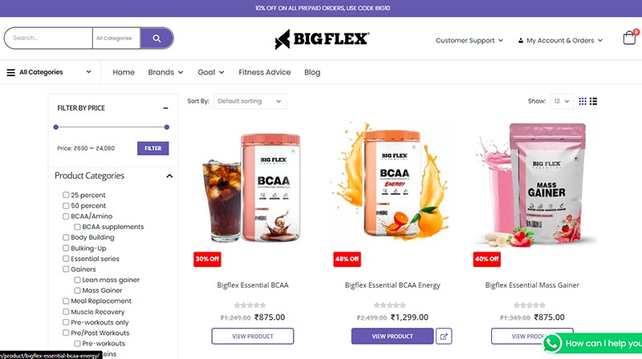Click the right price slider handle
Viewport: 642px width, 359px height.
pyautogui.click(x=167, y=127)
